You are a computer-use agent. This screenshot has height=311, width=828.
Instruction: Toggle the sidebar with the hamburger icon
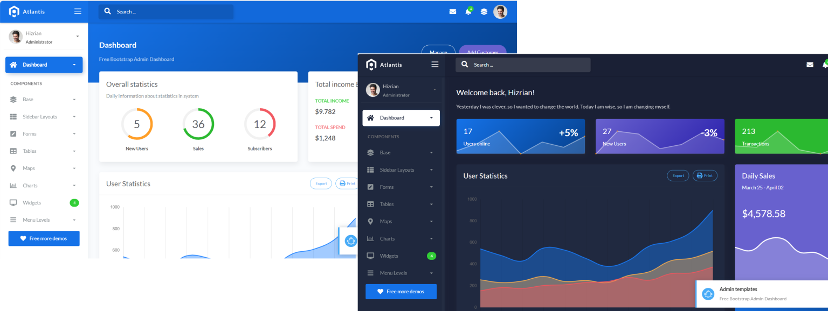click(x=77, y=11)
